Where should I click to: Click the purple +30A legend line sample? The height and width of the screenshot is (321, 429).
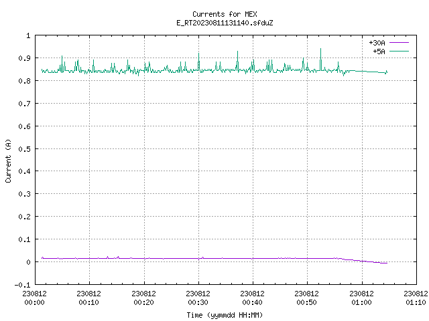[399, 43]
